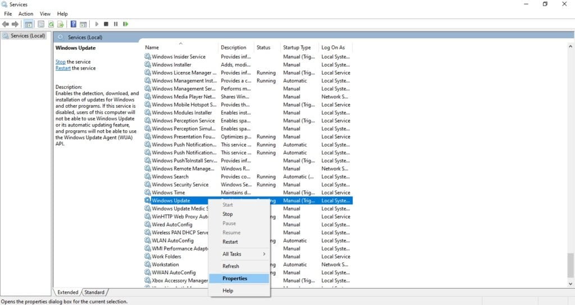Screen dimensions: 575x305
Task: Click the Forward arrow in the toolbar
Action: (x=15, y=24)
